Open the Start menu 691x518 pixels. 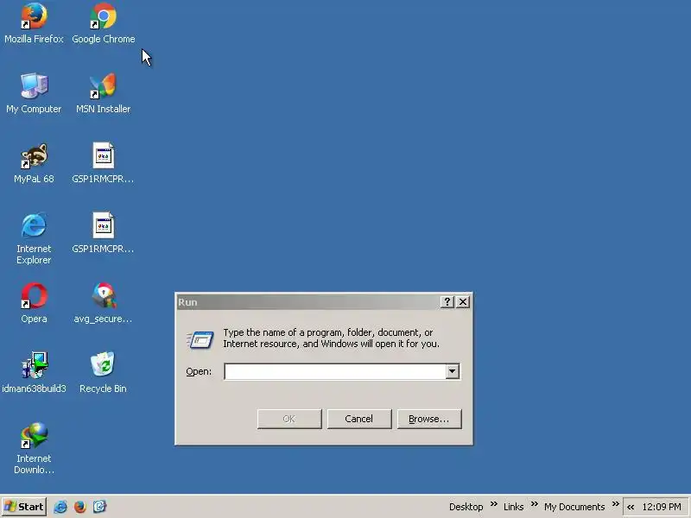(x=24, y=507)
